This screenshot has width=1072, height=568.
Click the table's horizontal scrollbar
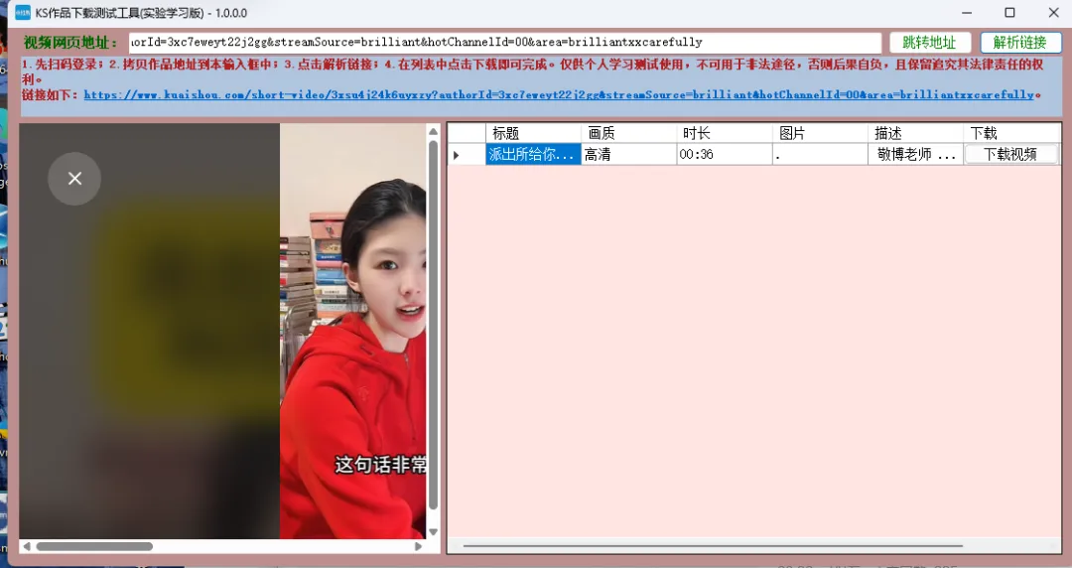pos(713,546)
